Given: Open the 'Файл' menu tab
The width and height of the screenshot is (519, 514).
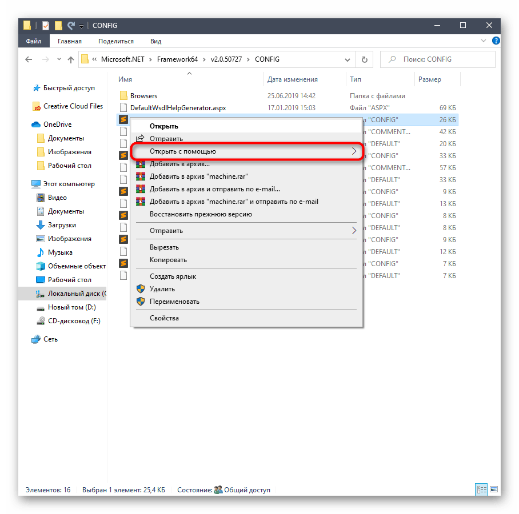Looking at the screenshot, I should click(x=34, y=41).
